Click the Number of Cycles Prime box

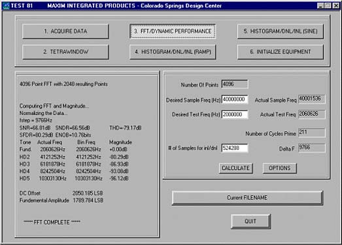tap(312, 133)
